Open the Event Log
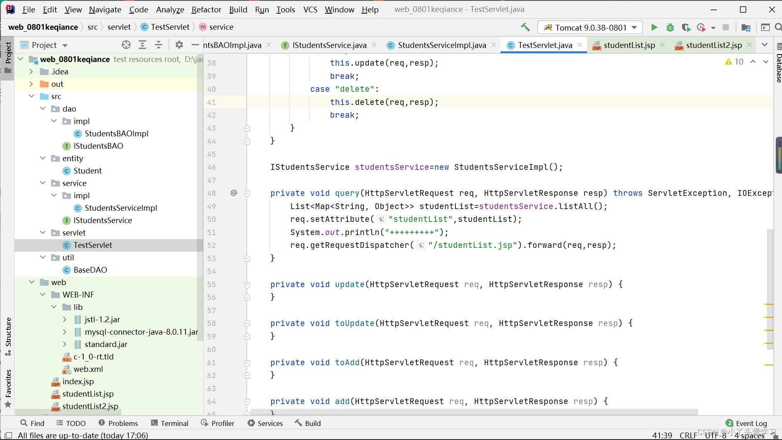Viewport: 782px width, 440px height. (746, 423)
